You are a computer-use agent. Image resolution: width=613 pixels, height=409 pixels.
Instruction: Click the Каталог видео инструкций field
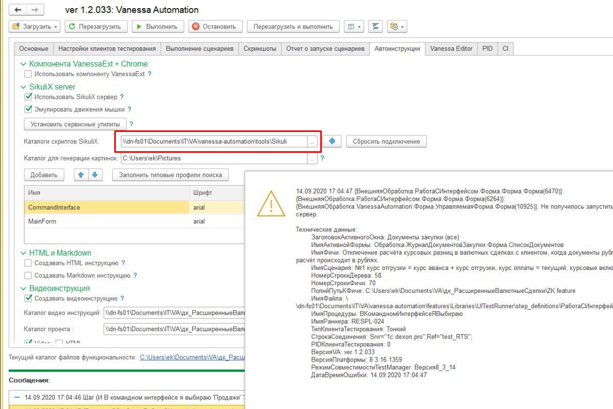click(x=174, y=312)
